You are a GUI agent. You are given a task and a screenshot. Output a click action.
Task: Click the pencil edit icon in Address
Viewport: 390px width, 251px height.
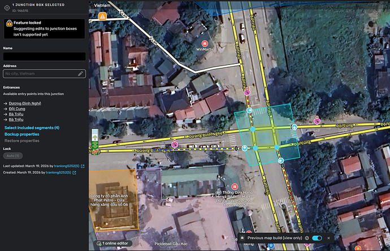(80, 73)
